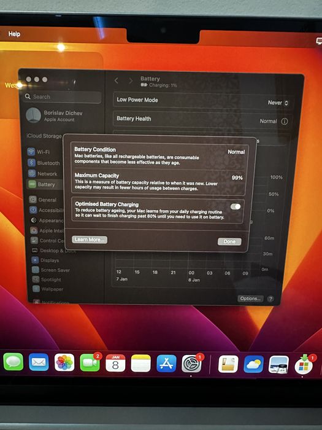Launch the Notes app in Dock
This screenshot has width=322, height=430.
[140, 363]
